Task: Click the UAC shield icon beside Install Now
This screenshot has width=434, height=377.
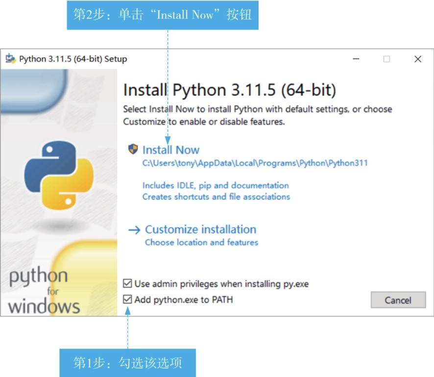Action: (x=133, y=149)
